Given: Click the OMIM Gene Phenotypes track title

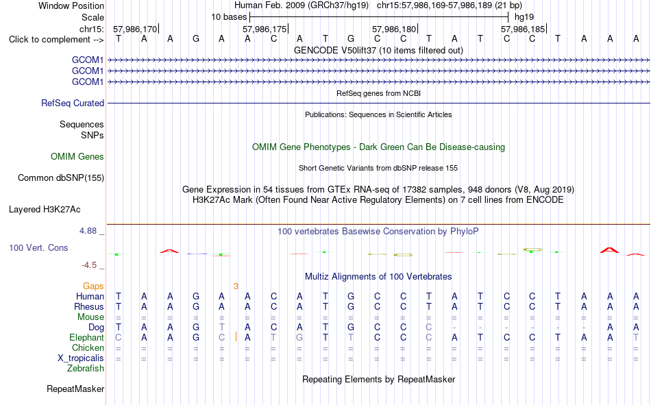Looking at the screenshot, I should (x=378, y=147).
